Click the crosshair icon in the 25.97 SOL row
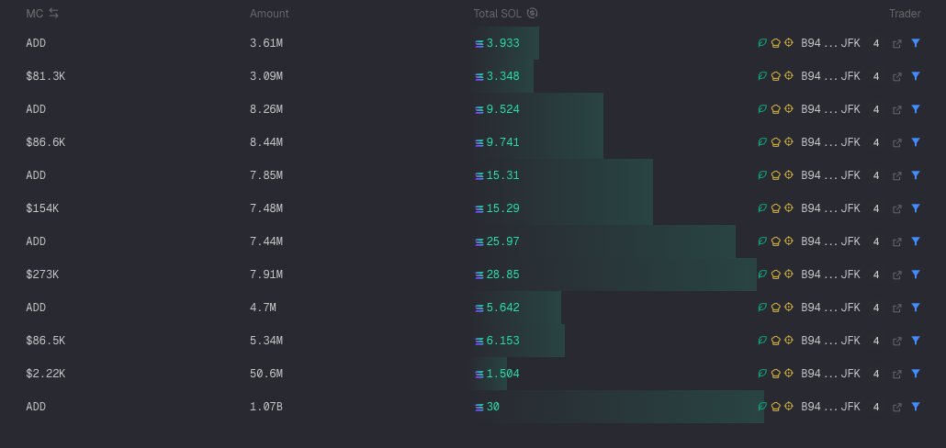Image resolution: width=946 pixels, height=448 pixels. point(789,241)
